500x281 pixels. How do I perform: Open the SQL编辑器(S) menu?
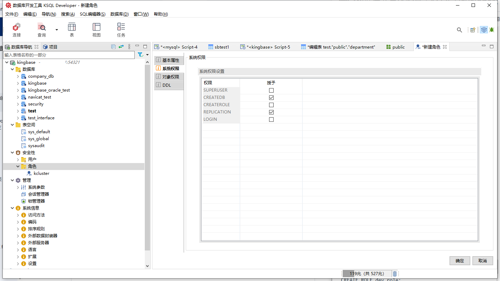(x=93, y=14)
